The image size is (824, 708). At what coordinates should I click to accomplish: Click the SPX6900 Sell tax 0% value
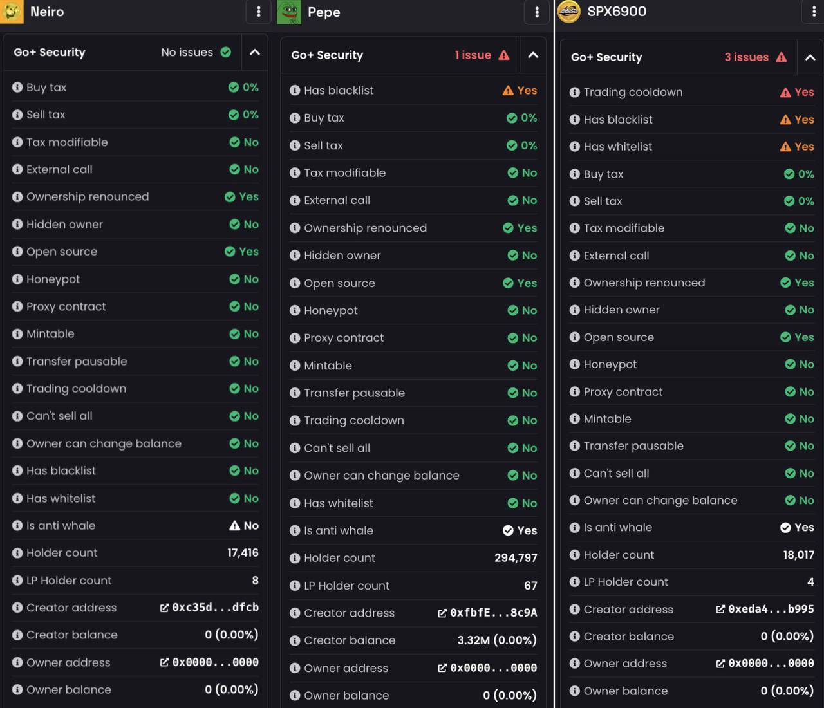(799, 201)
